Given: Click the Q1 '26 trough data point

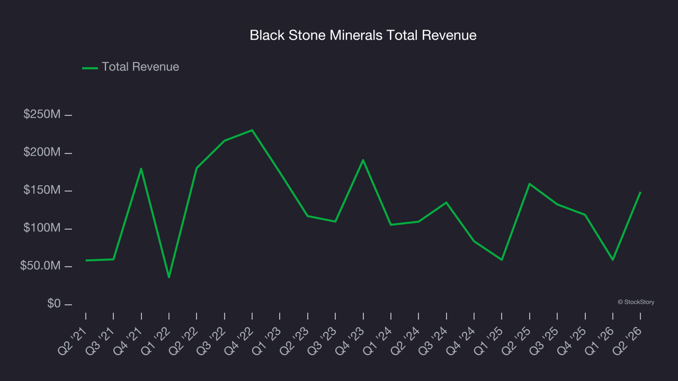Looking at the screenshot, I should coord(613,259).
